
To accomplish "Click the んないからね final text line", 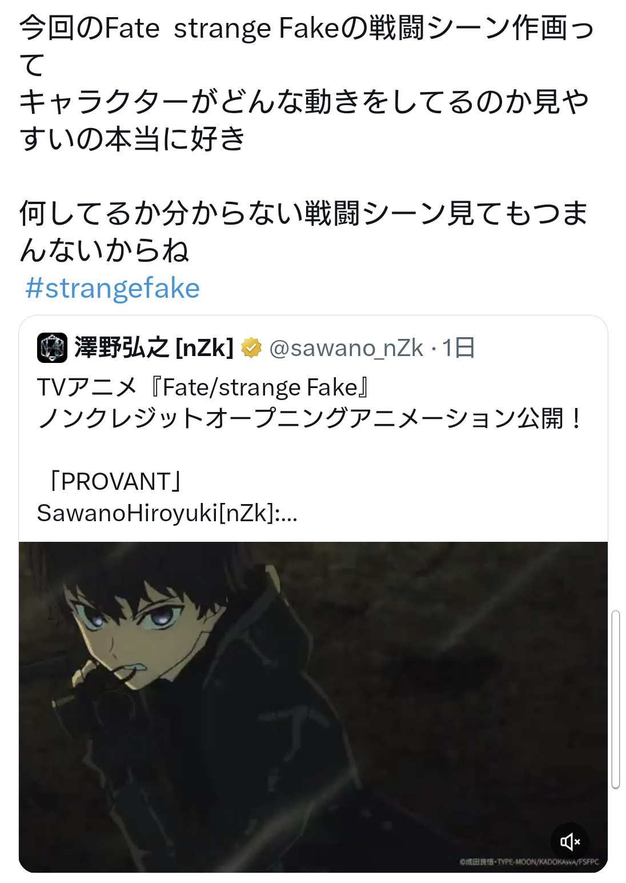I will tap(105, 250).
